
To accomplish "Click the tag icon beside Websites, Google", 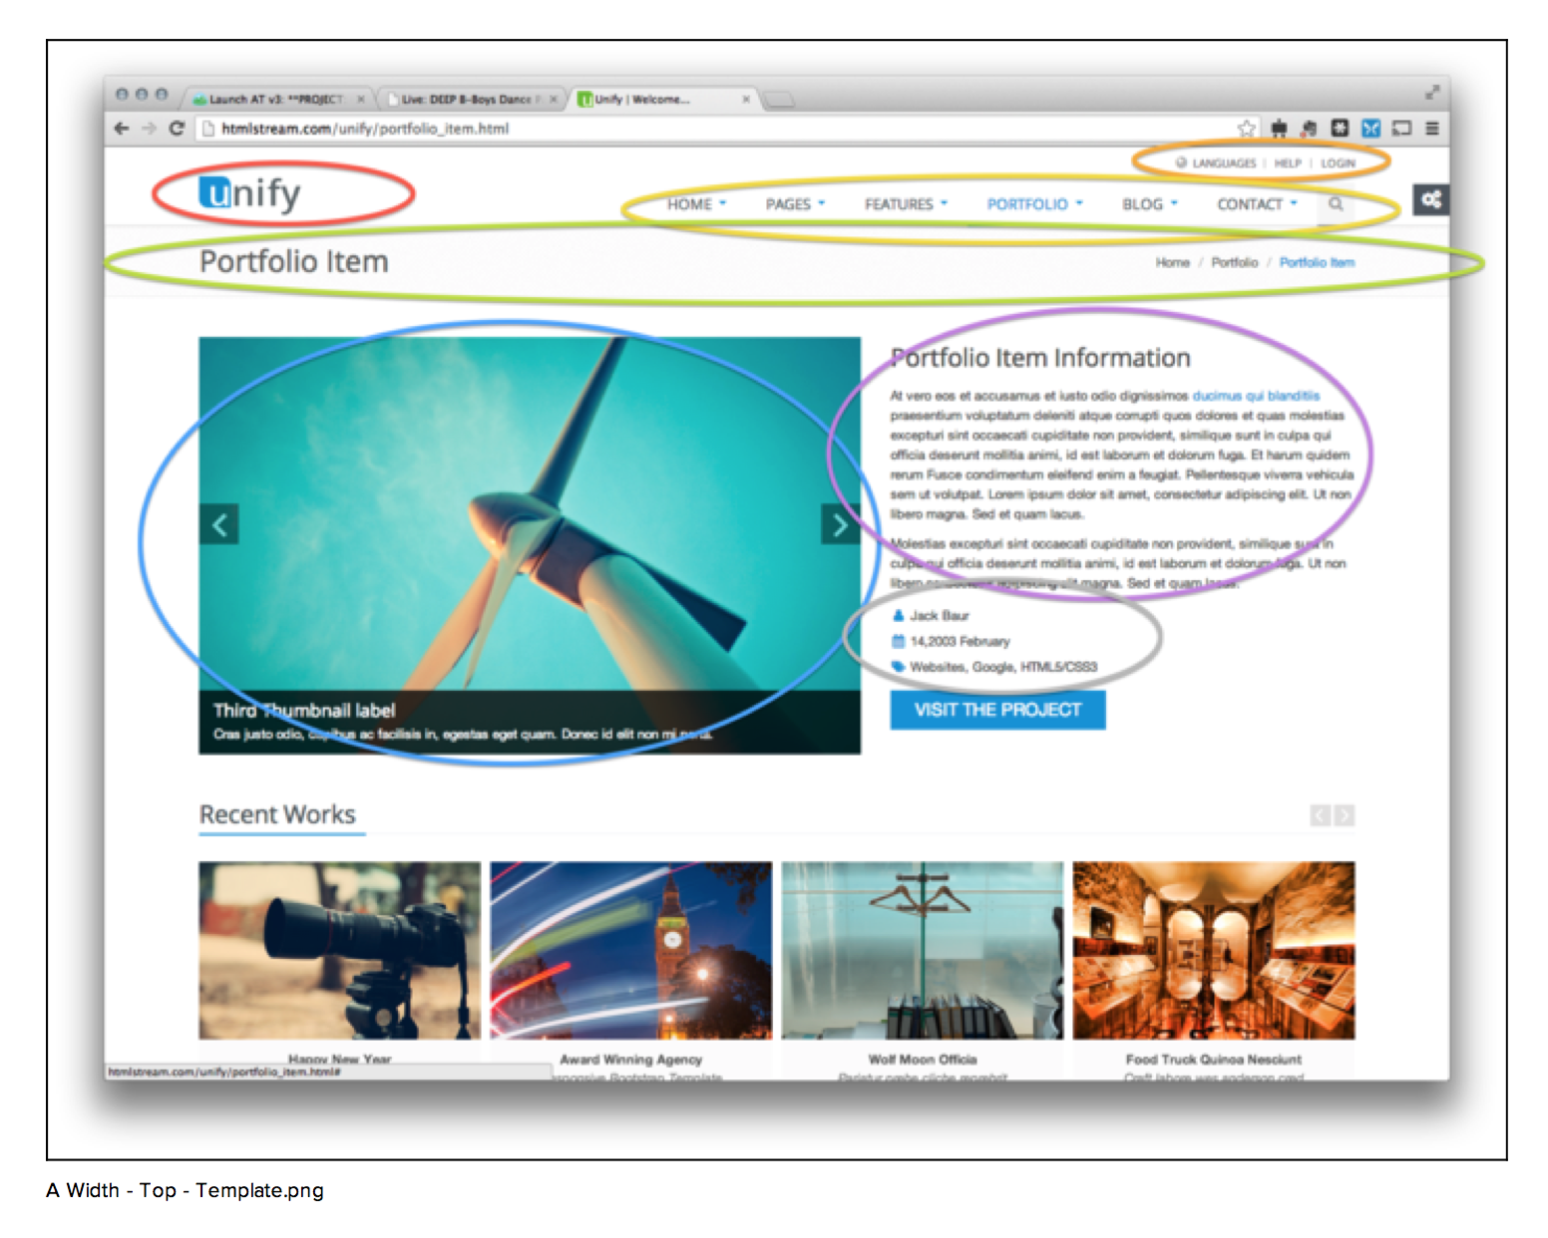I will pos(898,667).
